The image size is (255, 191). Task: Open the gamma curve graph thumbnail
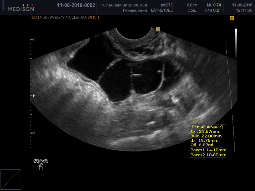[11, 179]
